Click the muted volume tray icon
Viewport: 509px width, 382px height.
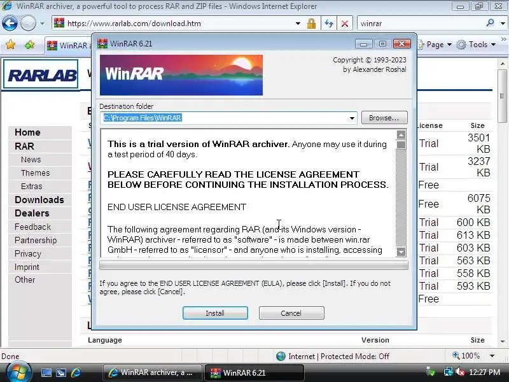pos(460,372)
